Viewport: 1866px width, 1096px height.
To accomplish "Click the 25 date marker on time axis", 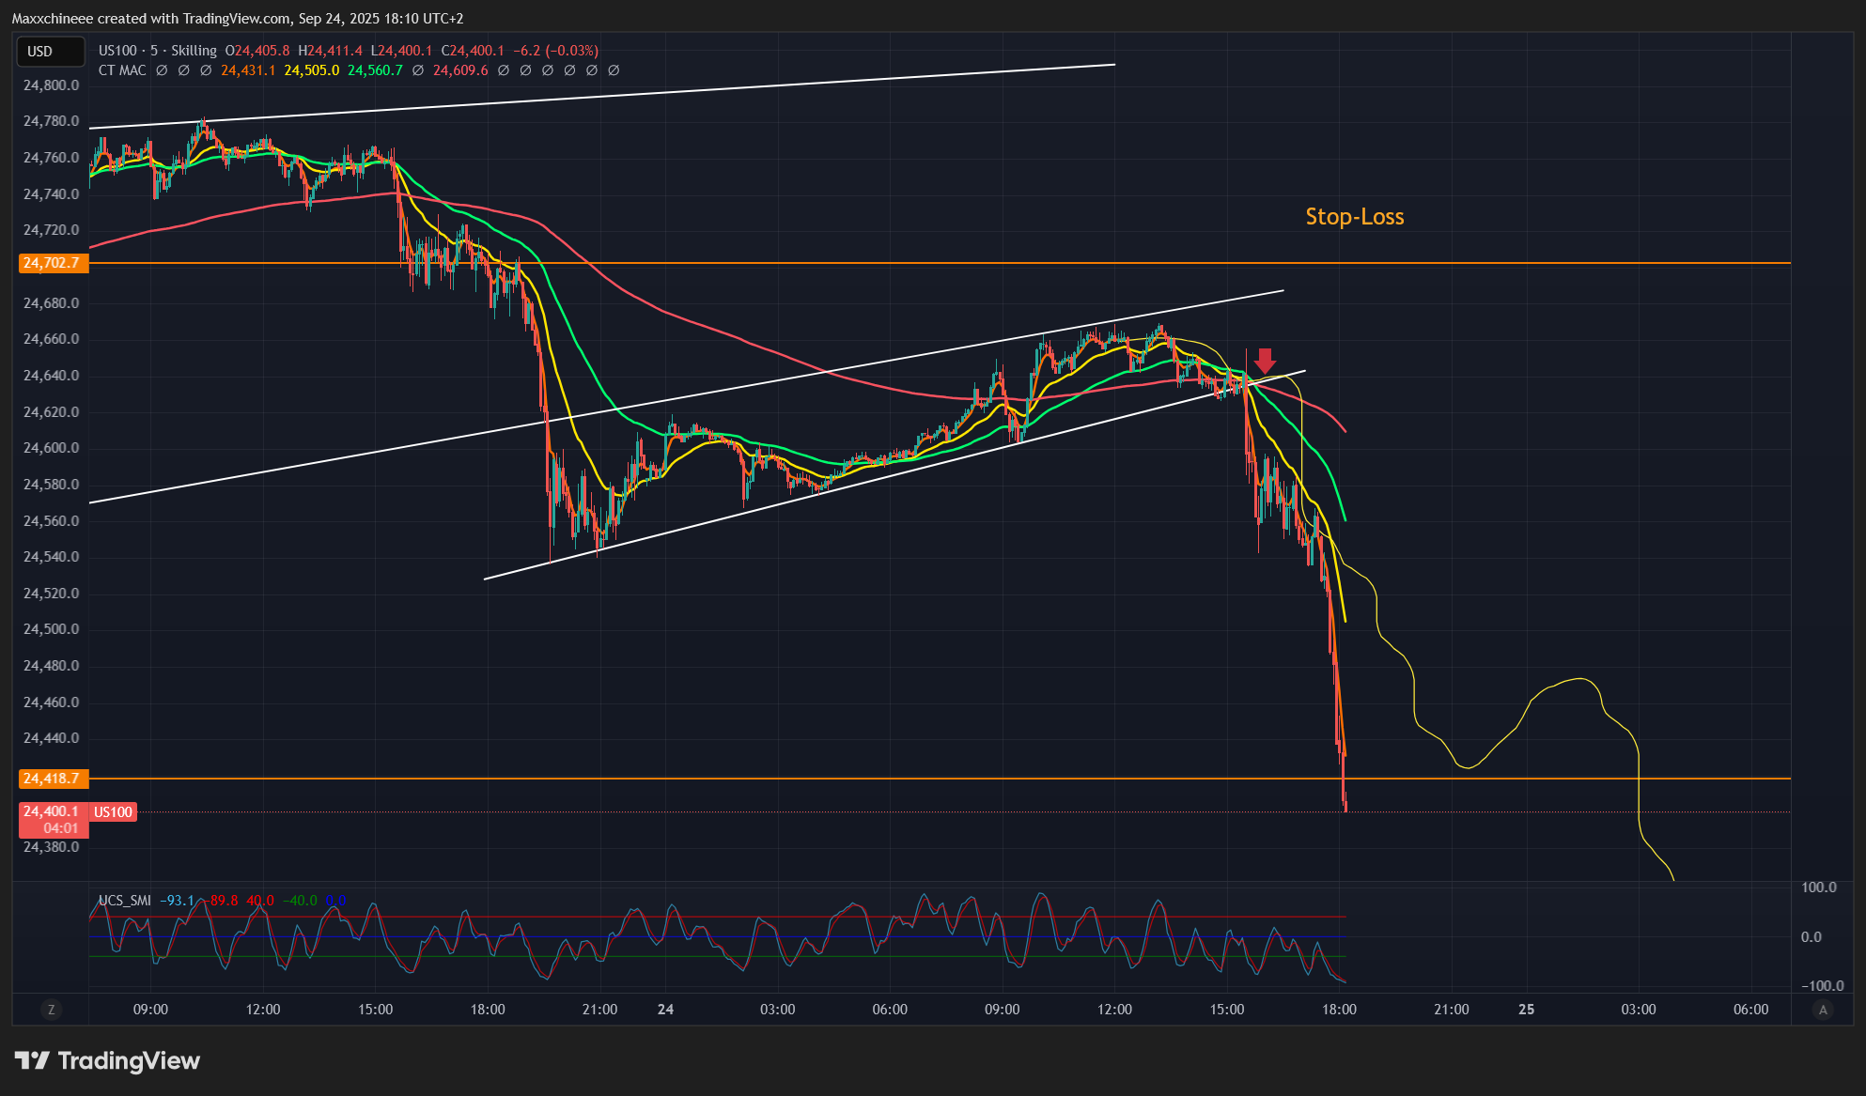I will pos(1527,1010).
